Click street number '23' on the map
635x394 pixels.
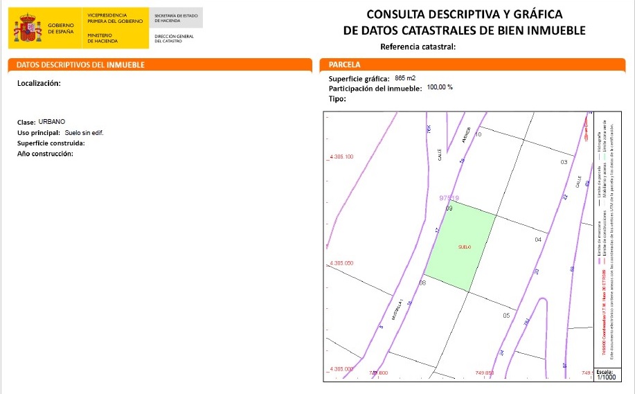[537, 271]
